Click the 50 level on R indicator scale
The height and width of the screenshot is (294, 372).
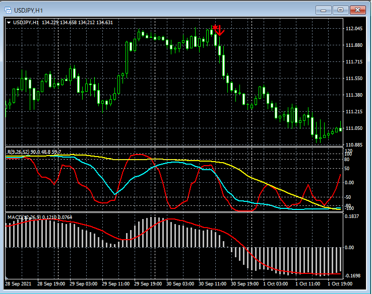347,169
